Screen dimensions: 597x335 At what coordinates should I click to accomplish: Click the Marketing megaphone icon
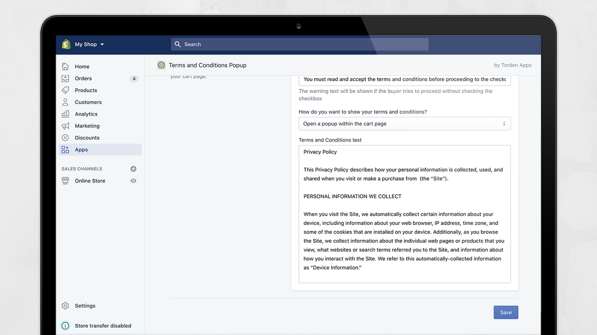(65, 126)
